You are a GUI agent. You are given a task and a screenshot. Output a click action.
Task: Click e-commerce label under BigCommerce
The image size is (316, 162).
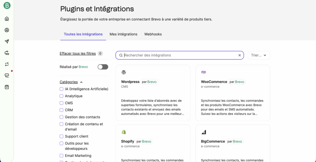pyautogui.click(x=210, y=146)
